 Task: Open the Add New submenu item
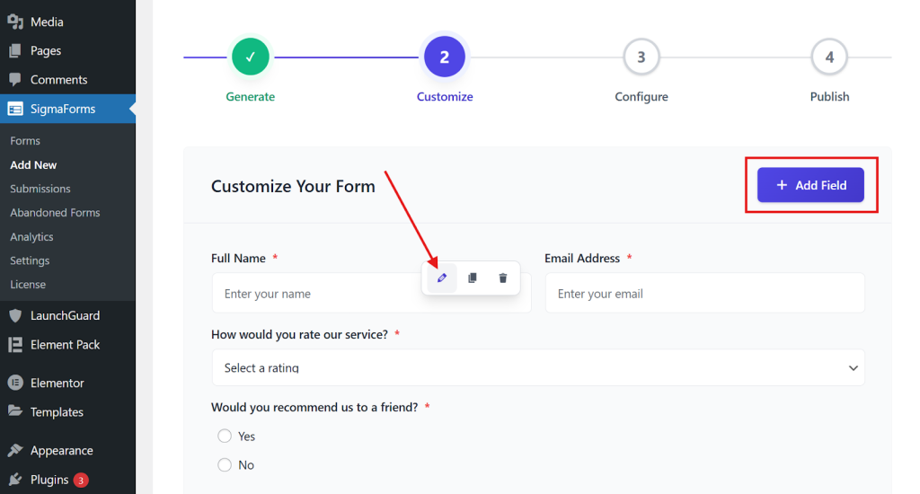33,165
